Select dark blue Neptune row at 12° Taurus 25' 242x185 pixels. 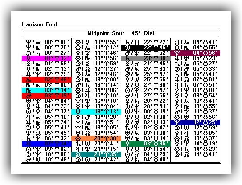pyautogui.click(x=195, y=122)
